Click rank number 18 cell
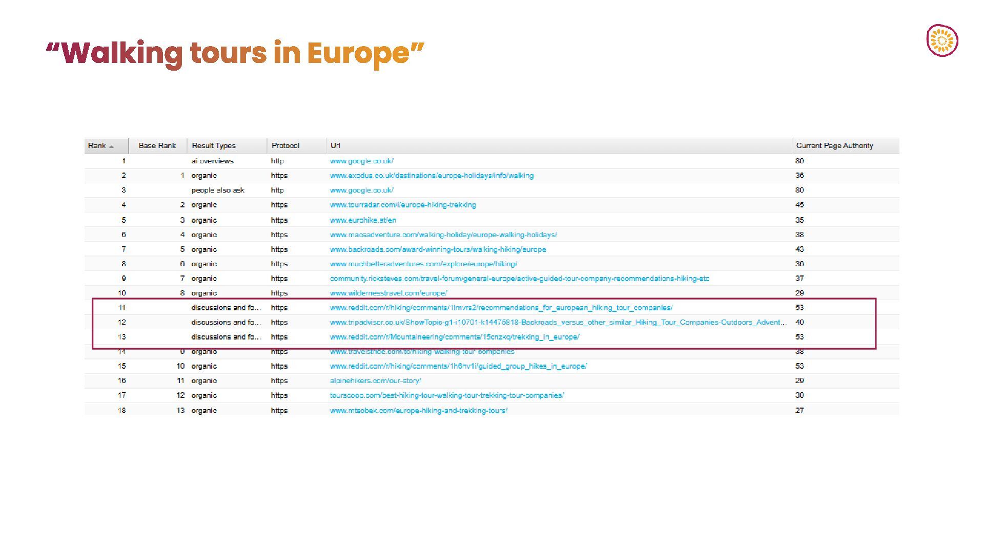Image resolution: width=984 pixels, height=553 pixels. pyautogui.click(x=122, y=411)
